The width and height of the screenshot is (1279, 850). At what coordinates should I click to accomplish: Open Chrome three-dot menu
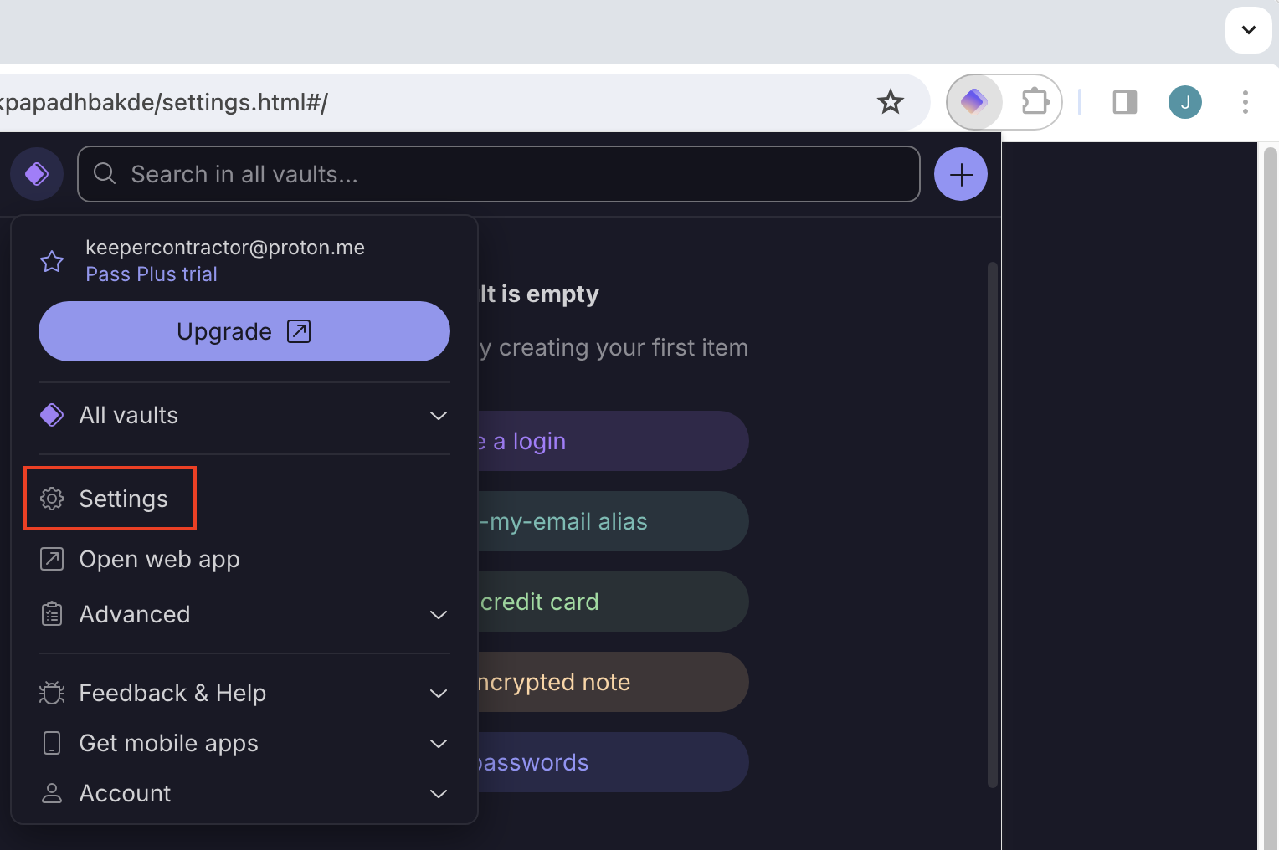click(1246, 102)
